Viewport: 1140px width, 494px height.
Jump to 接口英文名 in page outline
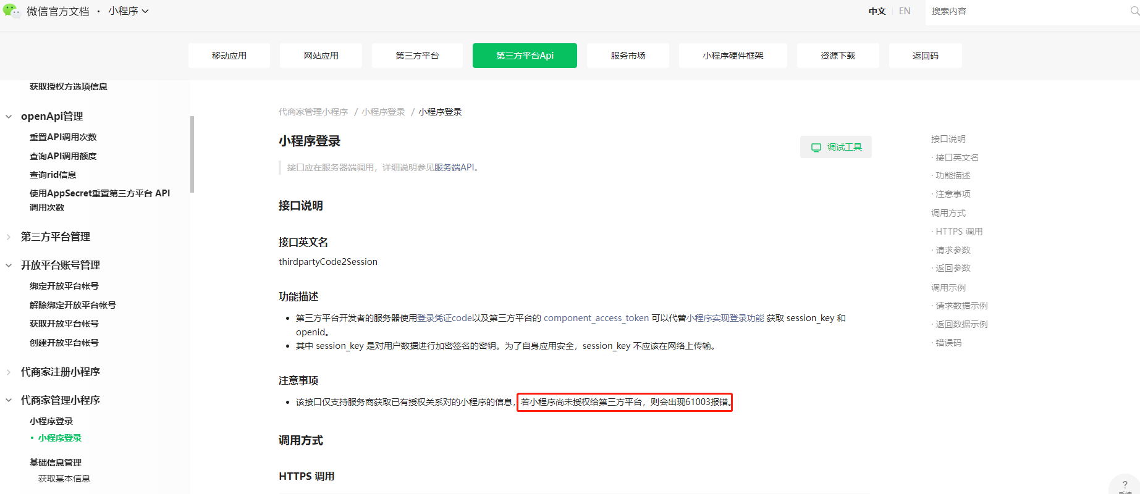pos(956,157)
